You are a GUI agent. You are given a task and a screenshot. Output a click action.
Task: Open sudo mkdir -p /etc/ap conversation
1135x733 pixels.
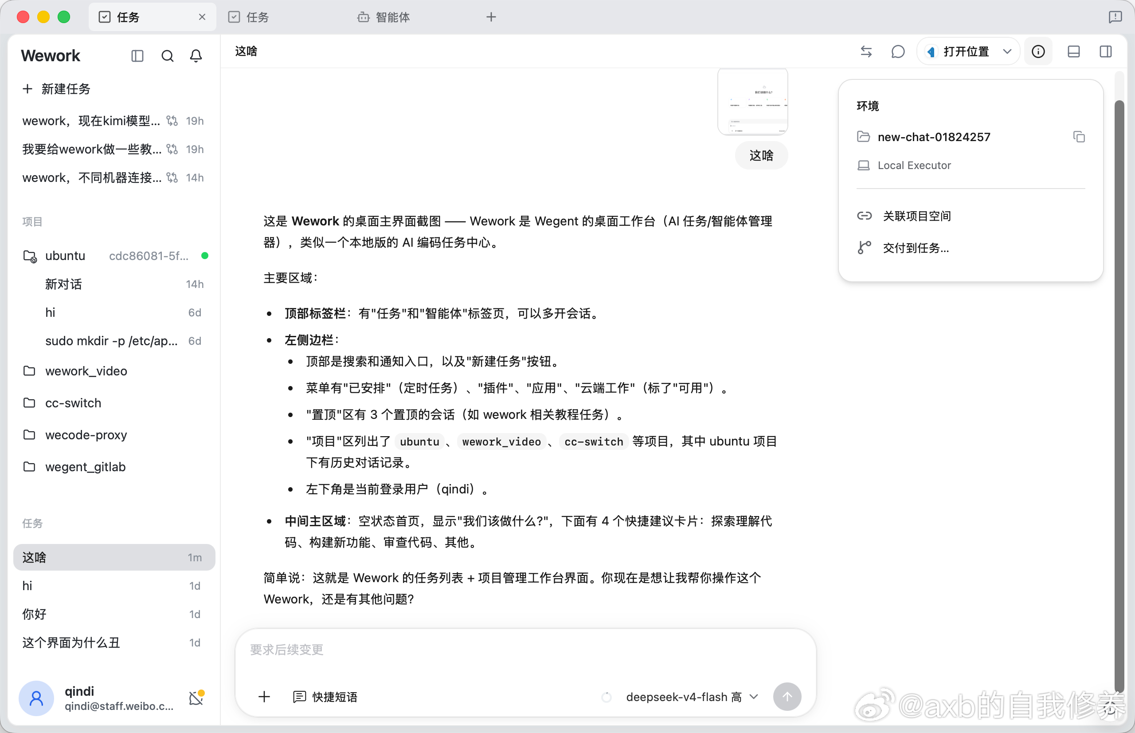tap(113, 341)
